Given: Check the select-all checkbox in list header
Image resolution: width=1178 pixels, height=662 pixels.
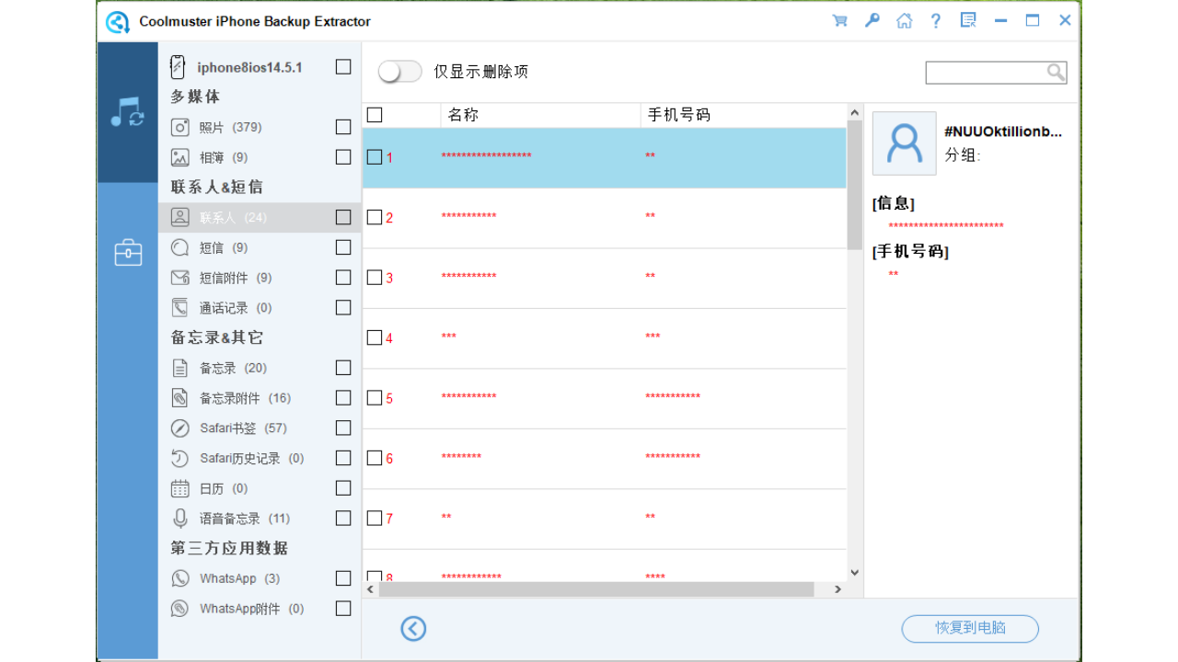Looking at the screenshot, I should pyautogui.click(x=374, y=114).
